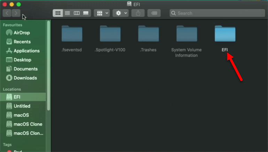Image resolution: width=268 pixels, height=152 pixels.
Task: Click the sidebar vertical scrollbar
Action: coord(48,66)
